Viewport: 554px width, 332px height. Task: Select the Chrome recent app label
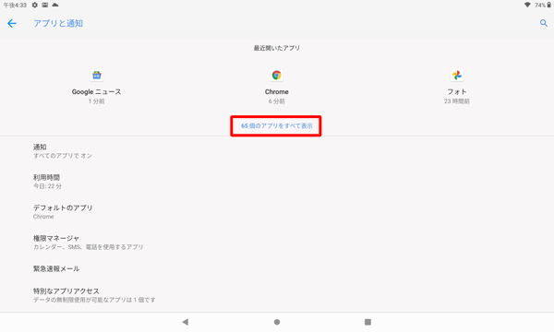[277, 91]
